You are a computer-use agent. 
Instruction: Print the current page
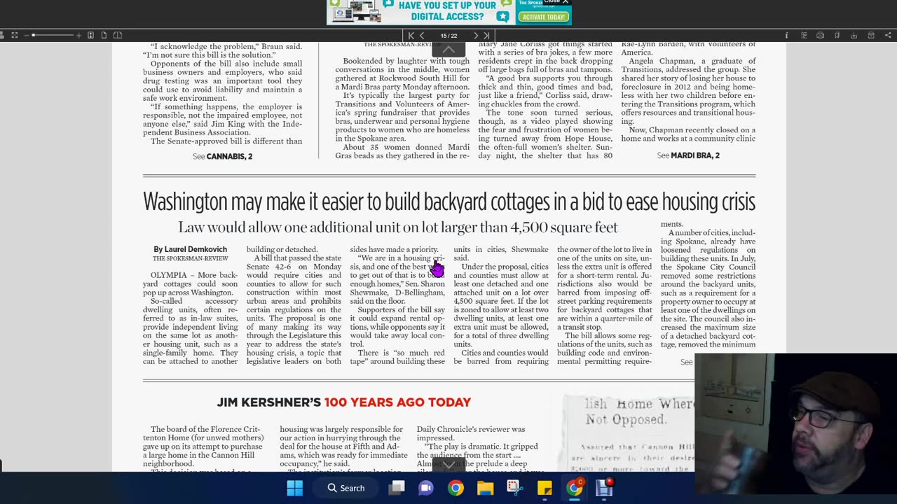click(x=820, y=36)
